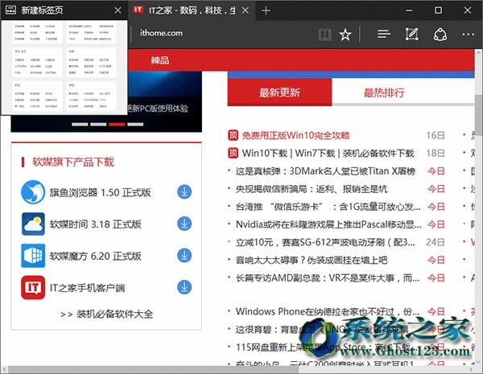Click IT之家手机客户端 text

(88, 288)
